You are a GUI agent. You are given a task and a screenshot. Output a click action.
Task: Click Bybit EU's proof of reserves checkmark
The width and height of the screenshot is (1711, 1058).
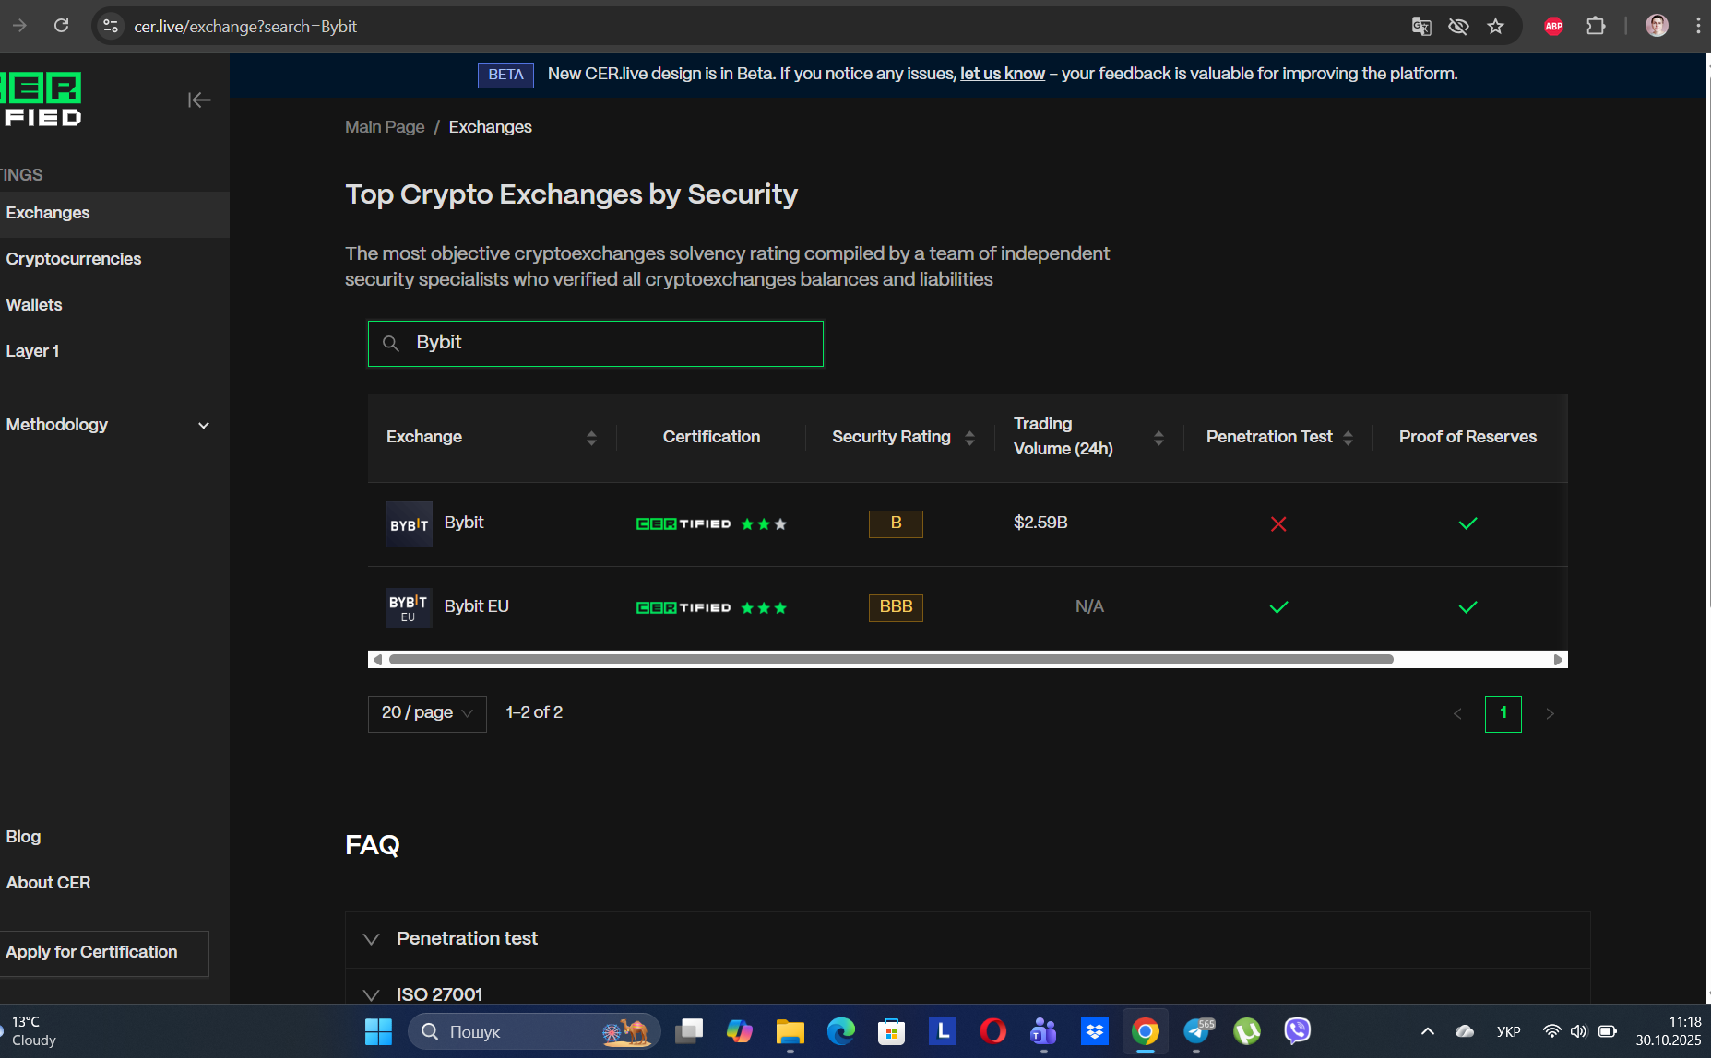click(1467, 607)
